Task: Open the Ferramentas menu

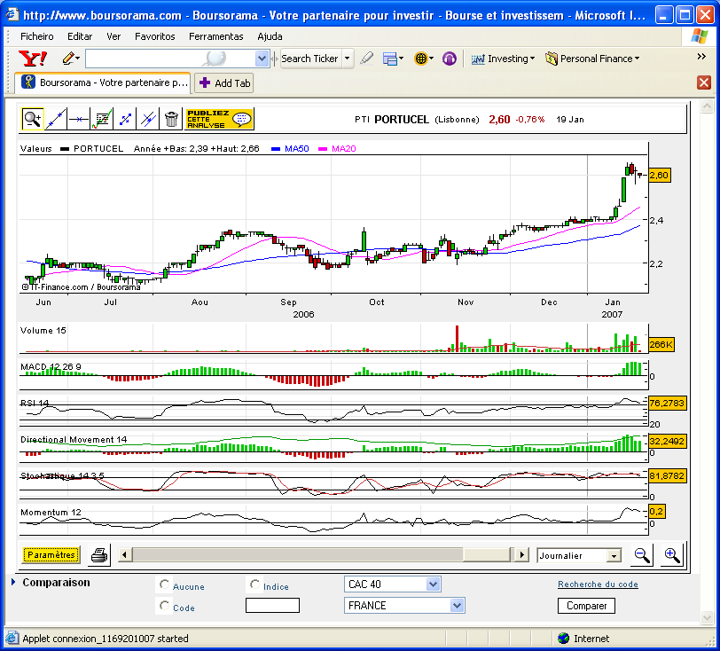Action: [x=215, y=36]
